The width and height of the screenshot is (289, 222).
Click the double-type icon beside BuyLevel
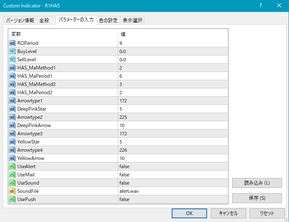click(12, 51)
